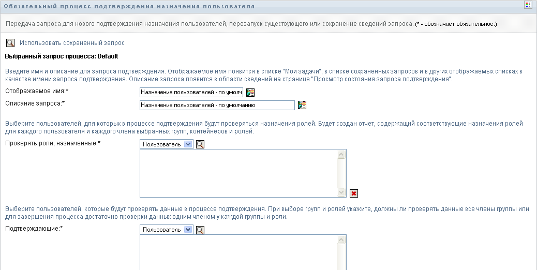Open the Подтверждающие type dropdown
This screenshot has height=270, width=537.
coord(167,229)
